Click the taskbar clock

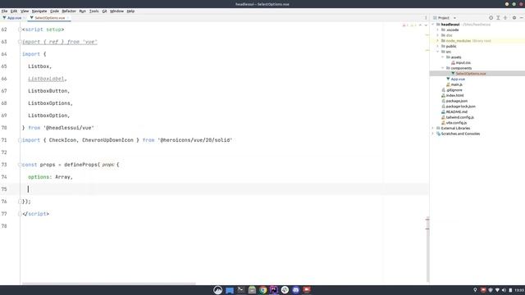pos(519,290)
